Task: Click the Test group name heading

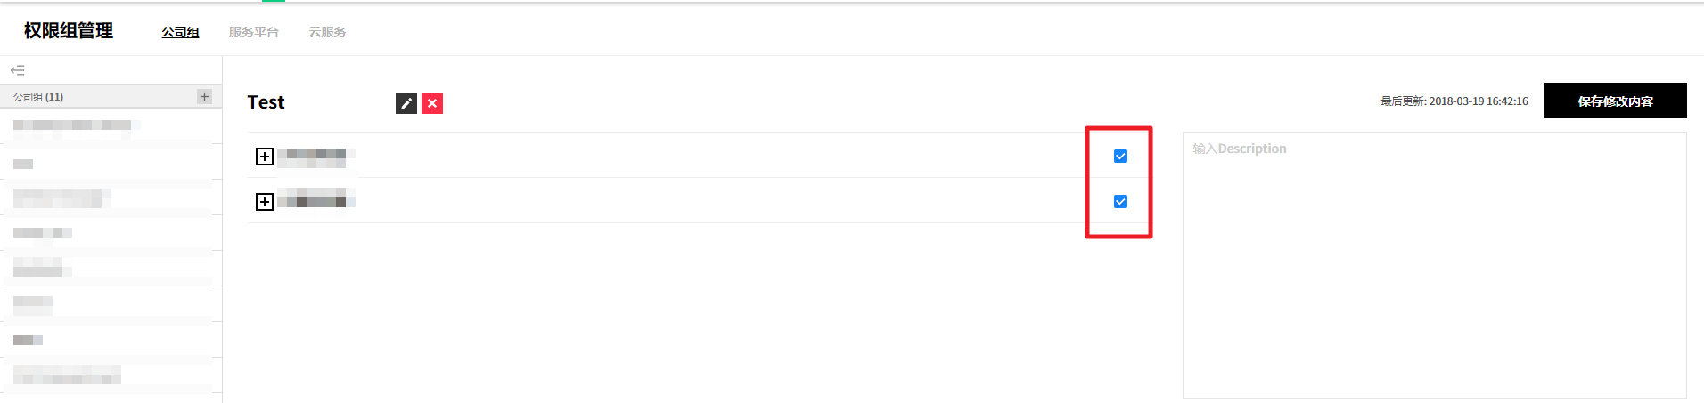Action: coord(266,102)
